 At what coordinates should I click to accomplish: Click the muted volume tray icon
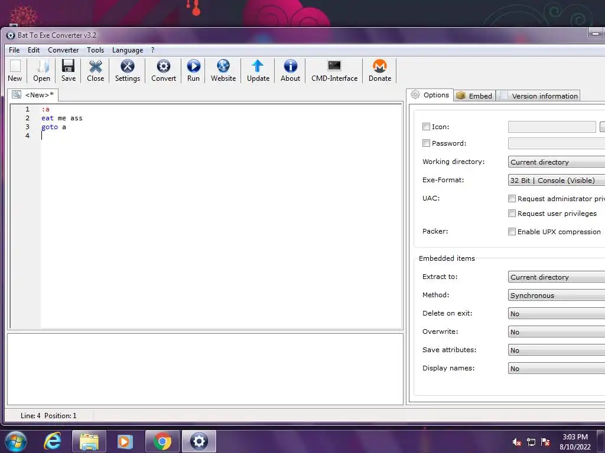click(517, 442)
